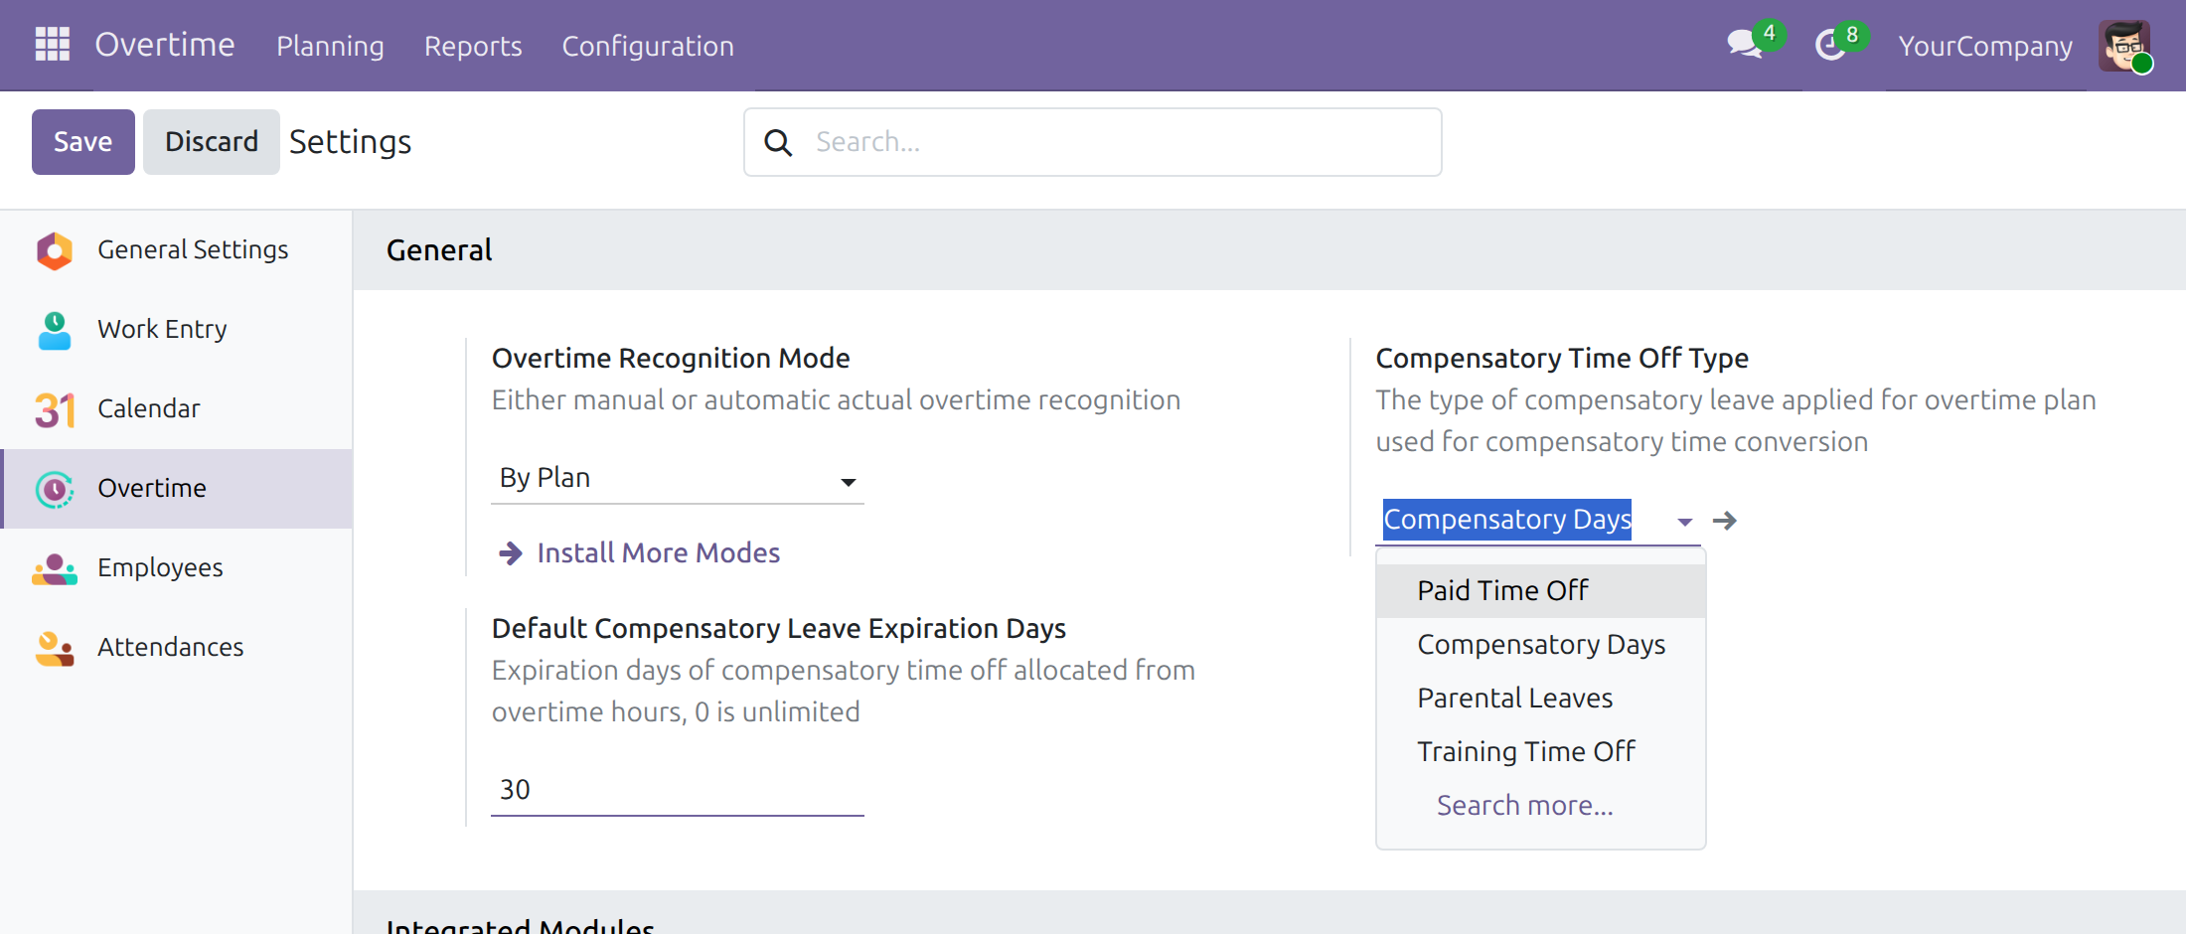2186x934 pixels.
Task: Click the General Settings hexagon icon
Action: tap(54, 250)
